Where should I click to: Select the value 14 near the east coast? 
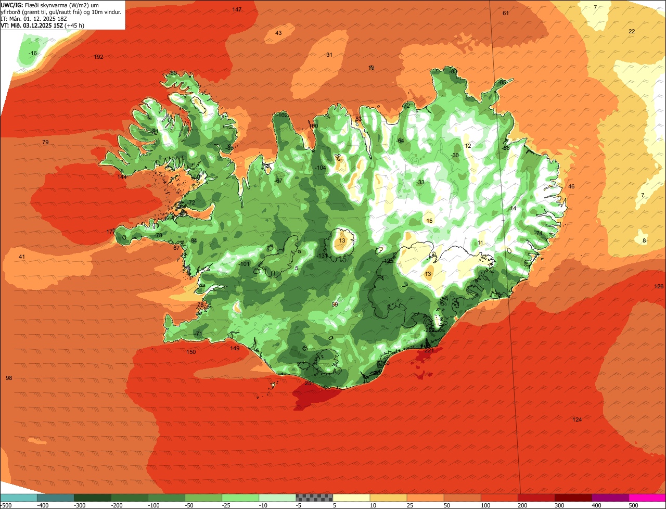coord(513,208)
